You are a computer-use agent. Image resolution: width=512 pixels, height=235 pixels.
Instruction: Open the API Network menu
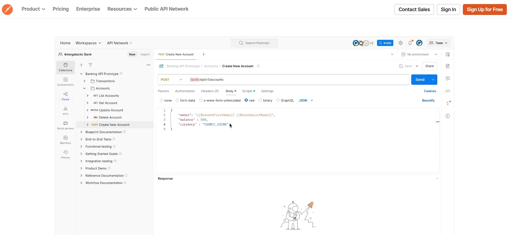pyautogui.click(x=120, y=43)
